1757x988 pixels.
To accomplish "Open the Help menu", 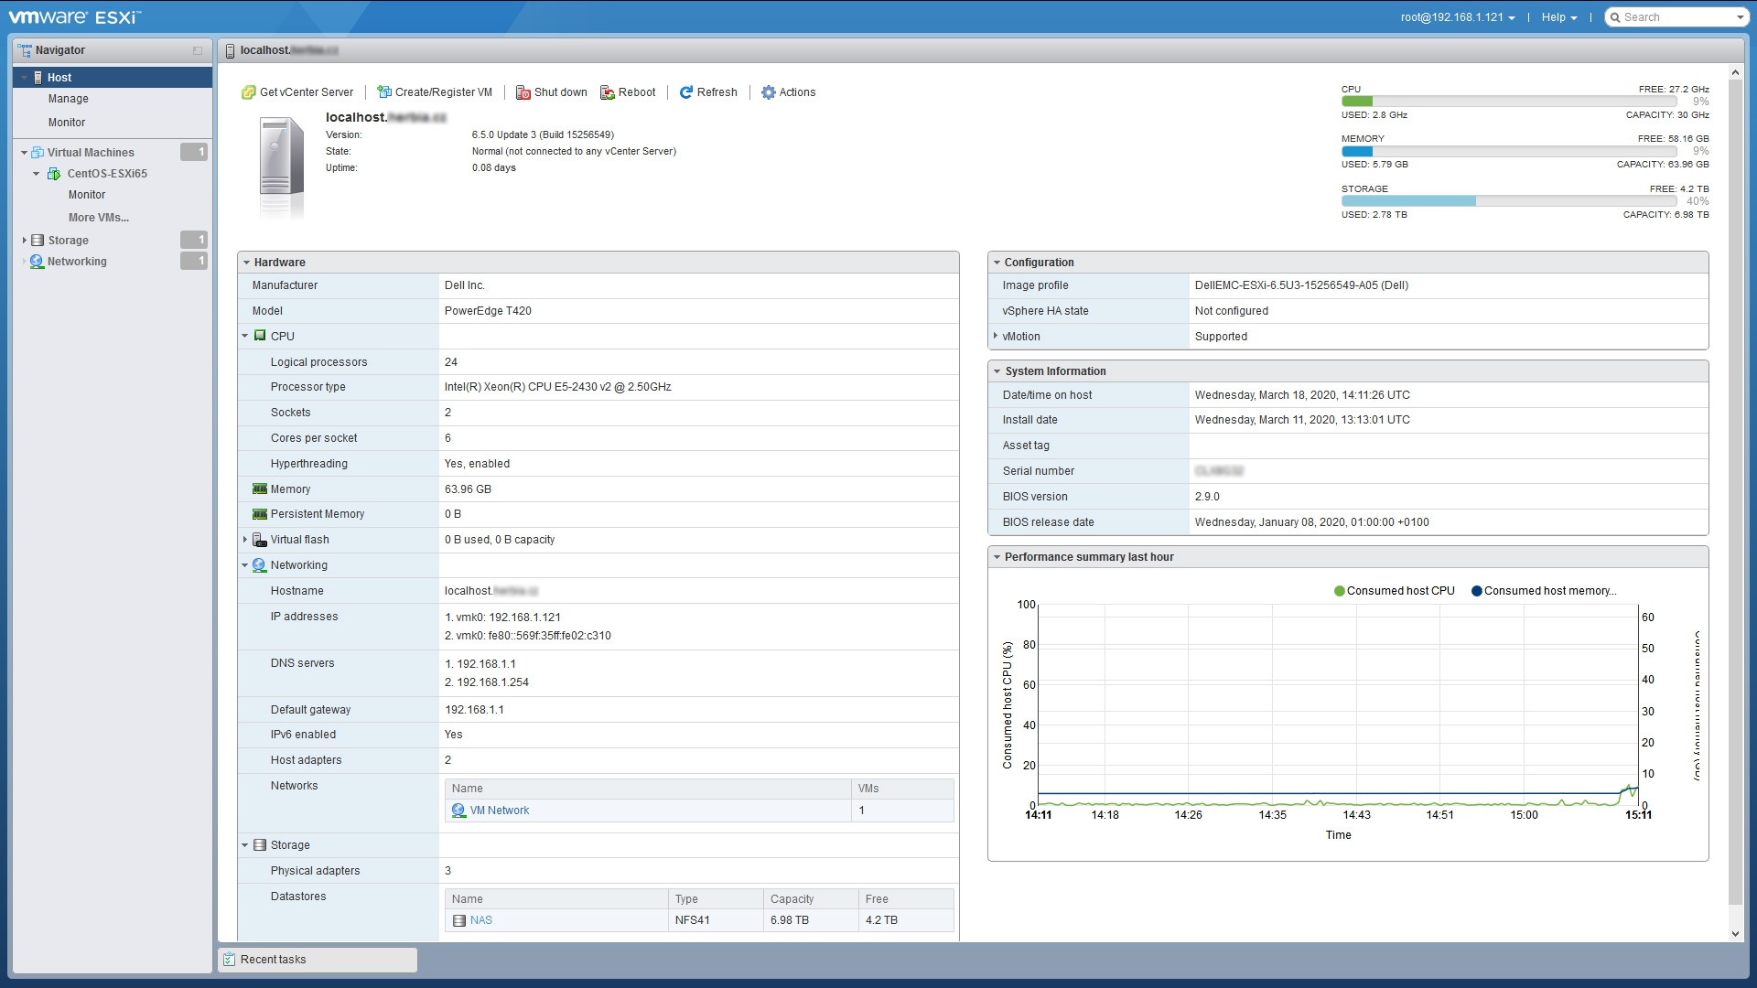I will (1559, 17).
